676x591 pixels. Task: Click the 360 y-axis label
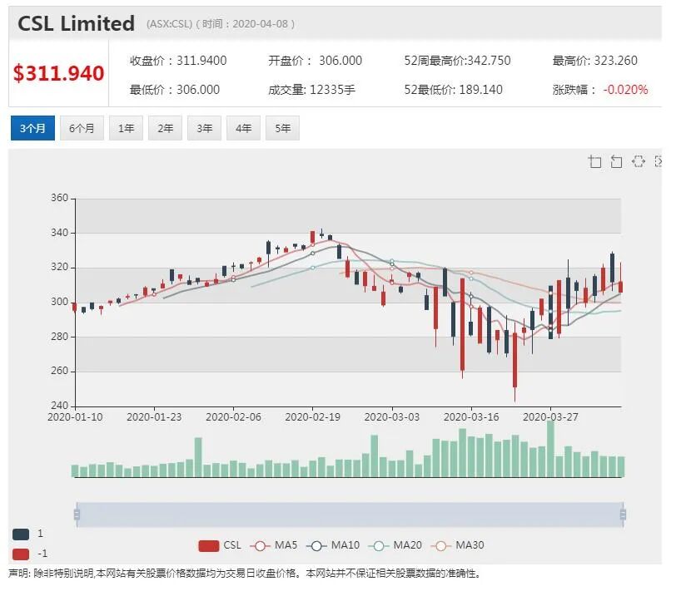(59, 198)
